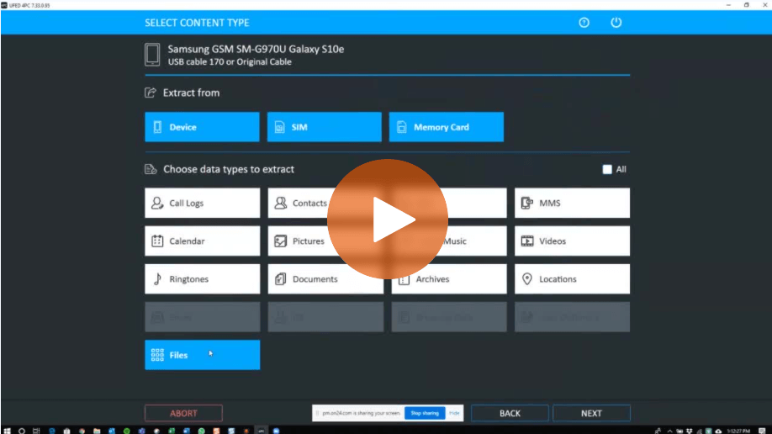
Task: Toggle the Device extraction source
Action: [x=202, y=127]
